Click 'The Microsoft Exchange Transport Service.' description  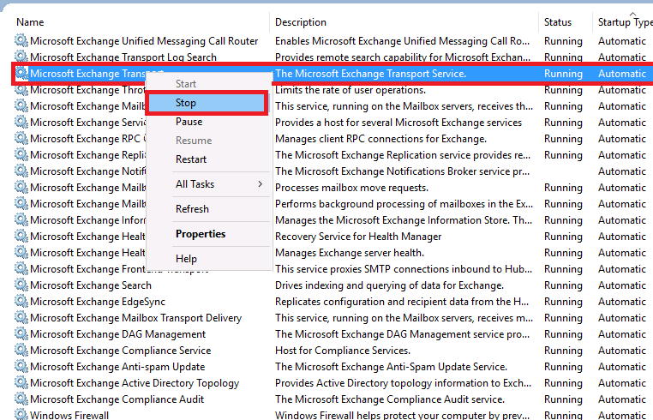(x=371, y=74)
